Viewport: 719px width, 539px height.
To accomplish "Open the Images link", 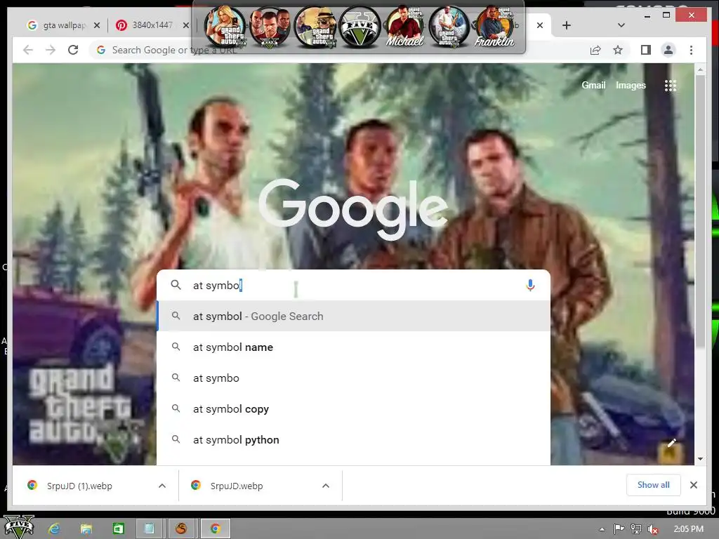I will [631, 85].
